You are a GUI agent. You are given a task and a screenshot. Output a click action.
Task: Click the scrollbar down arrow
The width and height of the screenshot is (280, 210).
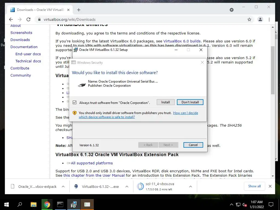273,176
